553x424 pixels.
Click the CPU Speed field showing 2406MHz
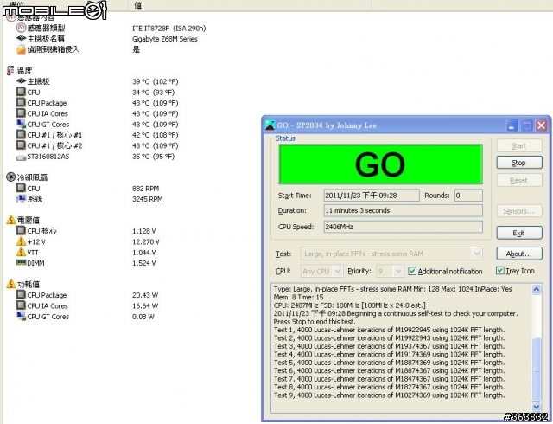[x=404, y=227]
